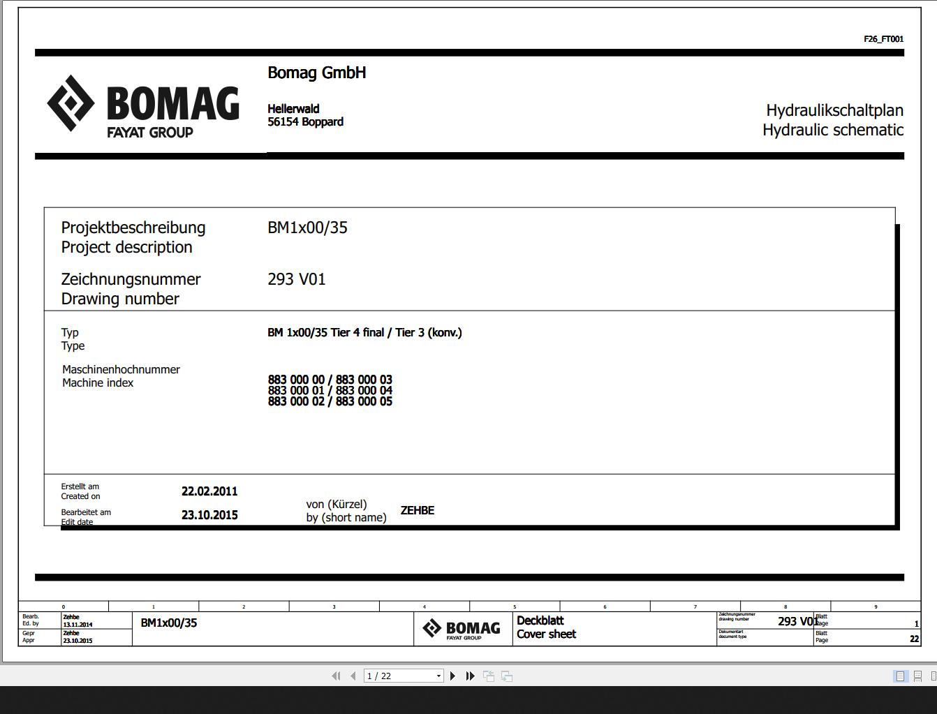The image size is (937, 714).
Task: Skip to the last page
Action: pos(470,676)
